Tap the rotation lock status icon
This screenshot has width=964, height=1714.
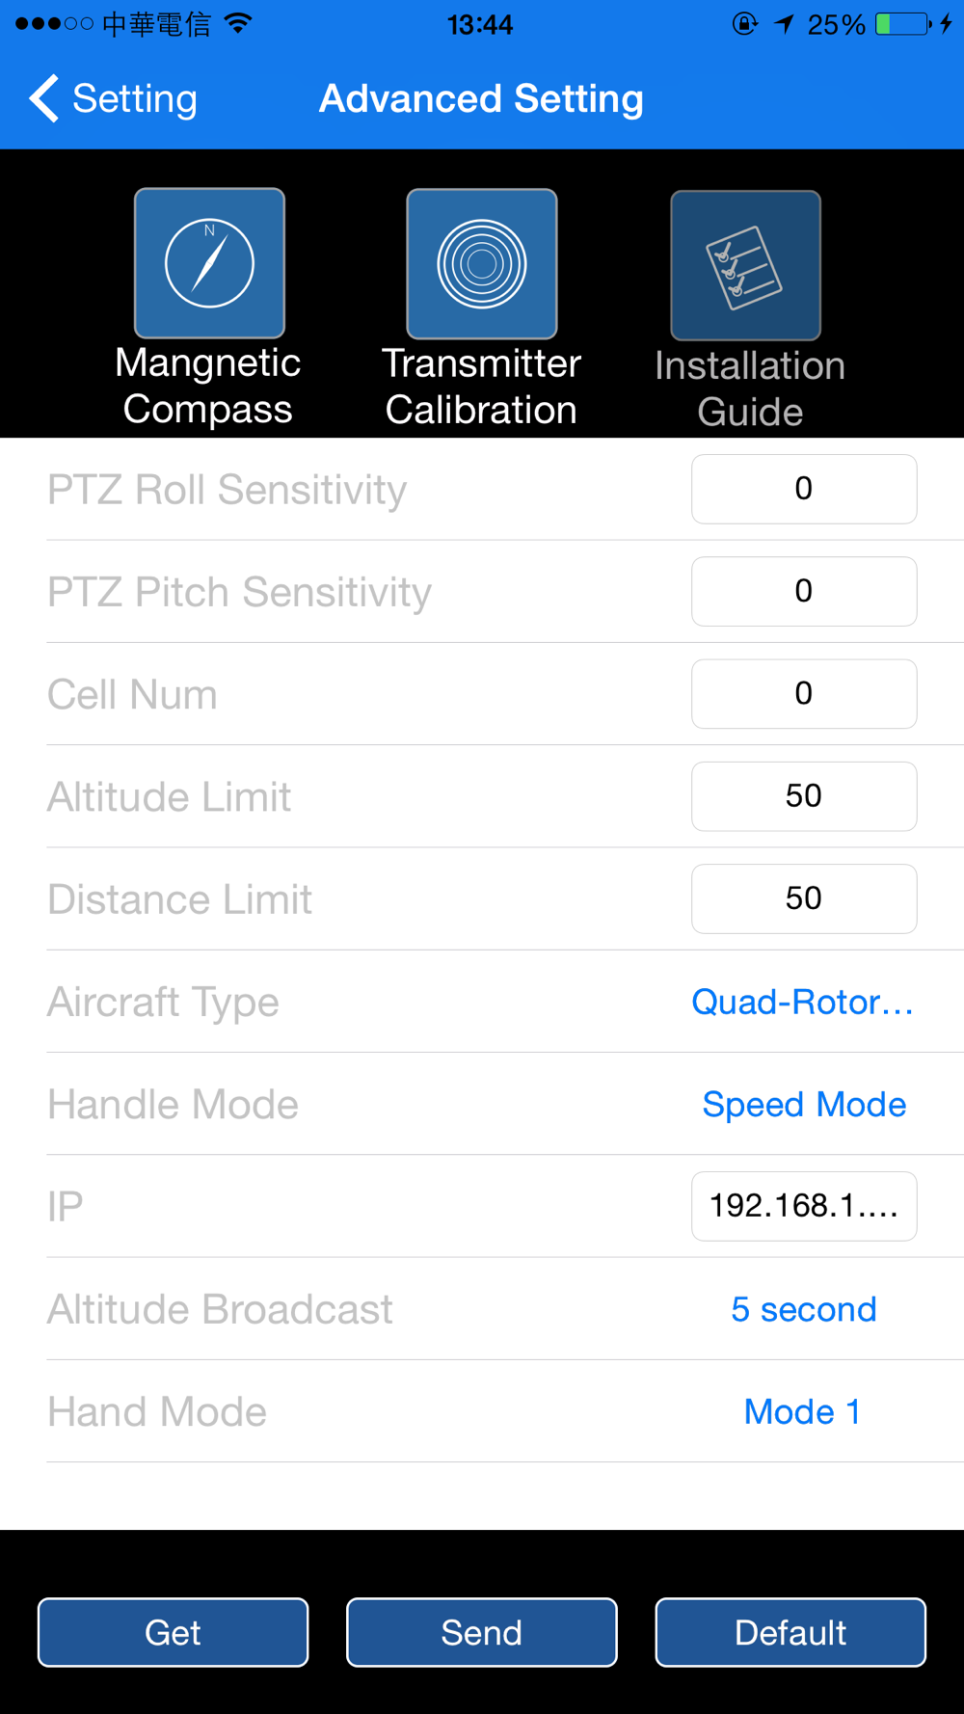tap(744, 24)
